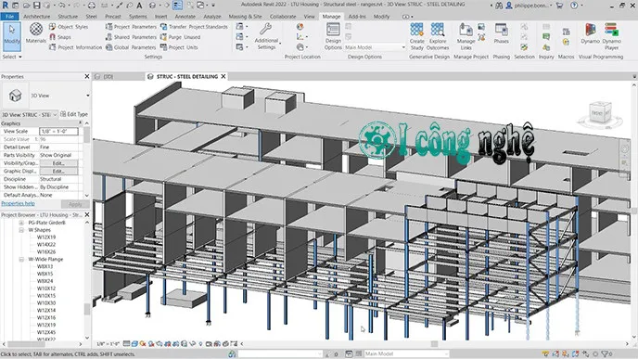638x359 pixels.
Task: Open the 3D View type selector dropdown
Action: coord(87,96)
